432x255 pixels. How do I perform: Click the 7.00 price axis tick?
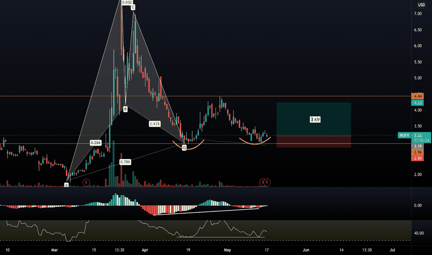point(418,13)
